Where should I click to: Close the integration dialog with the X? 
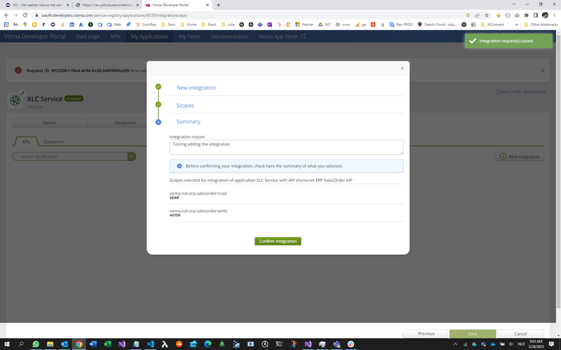pyautogui.click(x=402, y=68)
